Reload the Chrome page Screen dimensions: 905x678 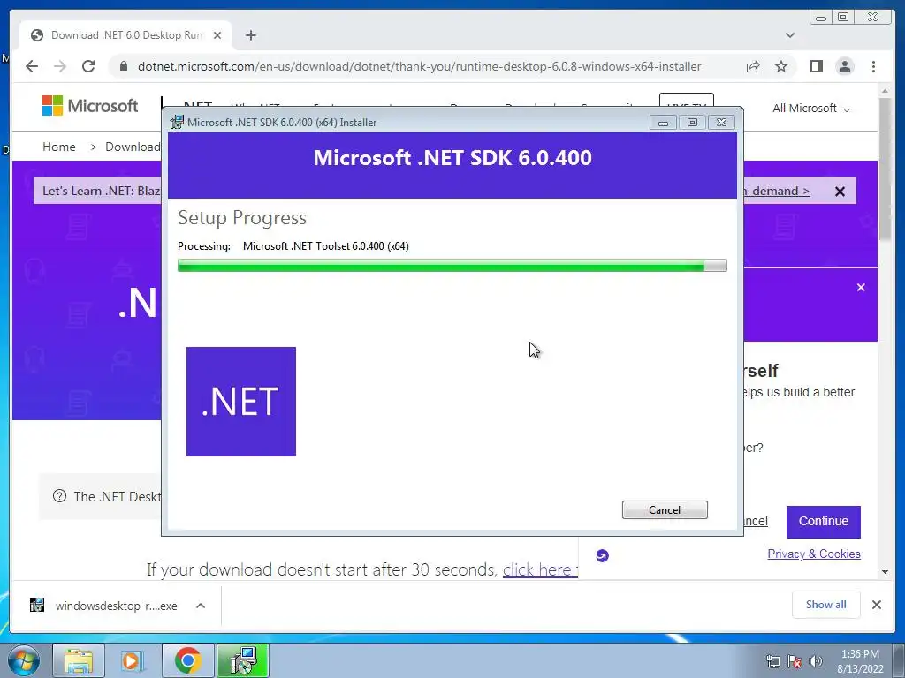tap(88, 66)
